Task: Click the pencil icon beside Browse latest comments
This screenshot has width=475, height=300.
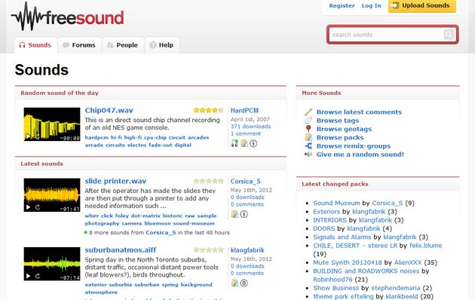Action: [x=308, y=112]
